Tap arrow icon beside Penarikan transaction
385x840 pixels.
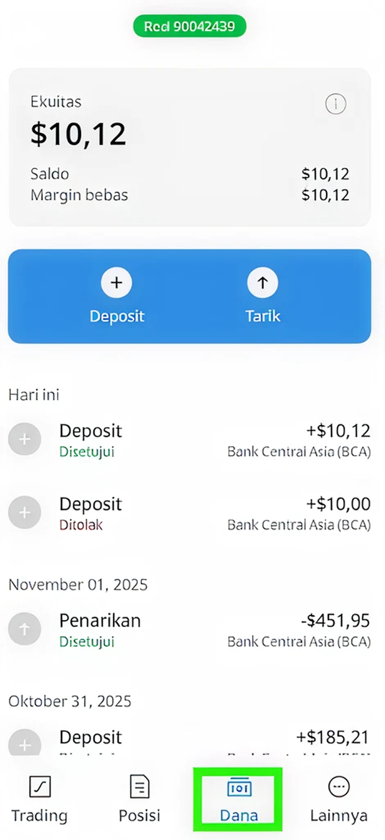coord(25,629)
